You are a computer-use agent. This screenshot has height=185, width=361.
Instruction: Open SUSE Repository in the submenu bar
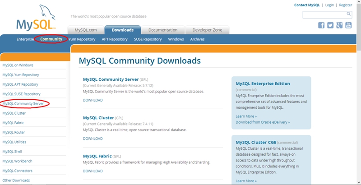click(148, 39)
